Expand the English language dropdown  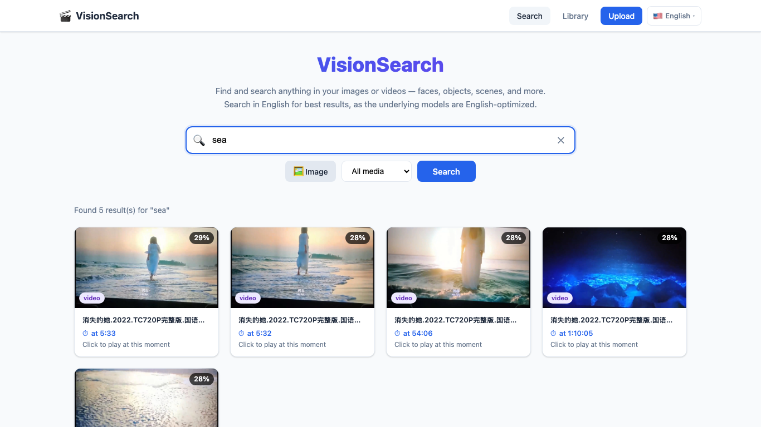click(x=674, y=16)
